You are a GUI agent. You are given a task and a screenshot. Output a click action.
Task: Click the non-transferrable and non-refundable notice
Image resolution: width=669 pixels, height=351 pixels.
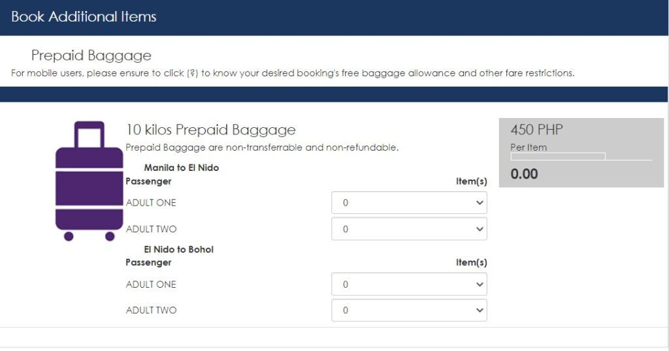261,147
